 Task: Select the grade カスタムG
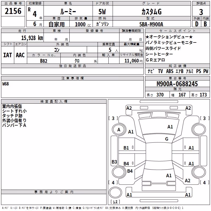point(151,12)
